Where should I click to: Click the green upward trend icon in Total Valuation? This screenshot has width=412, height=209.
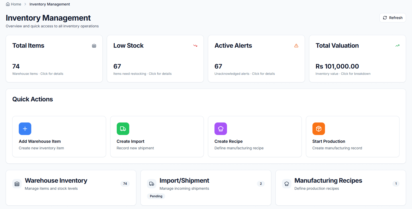[397, 46]
